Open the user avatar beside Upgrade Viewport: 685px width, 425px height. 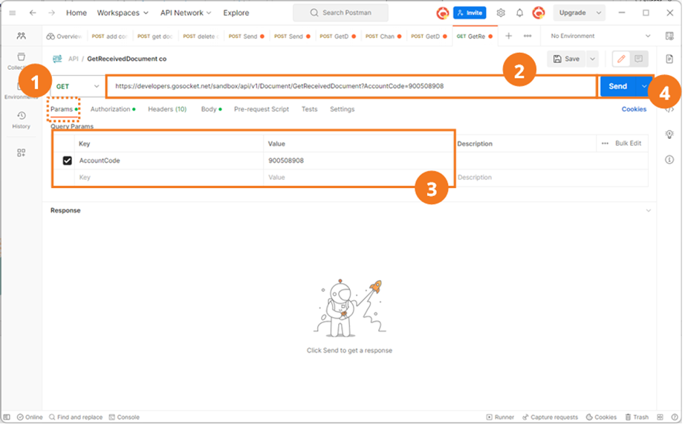(539, 13)
